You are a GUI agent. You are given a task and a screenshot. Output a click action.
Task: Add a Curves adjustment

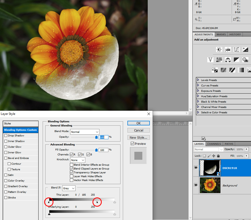237,49
